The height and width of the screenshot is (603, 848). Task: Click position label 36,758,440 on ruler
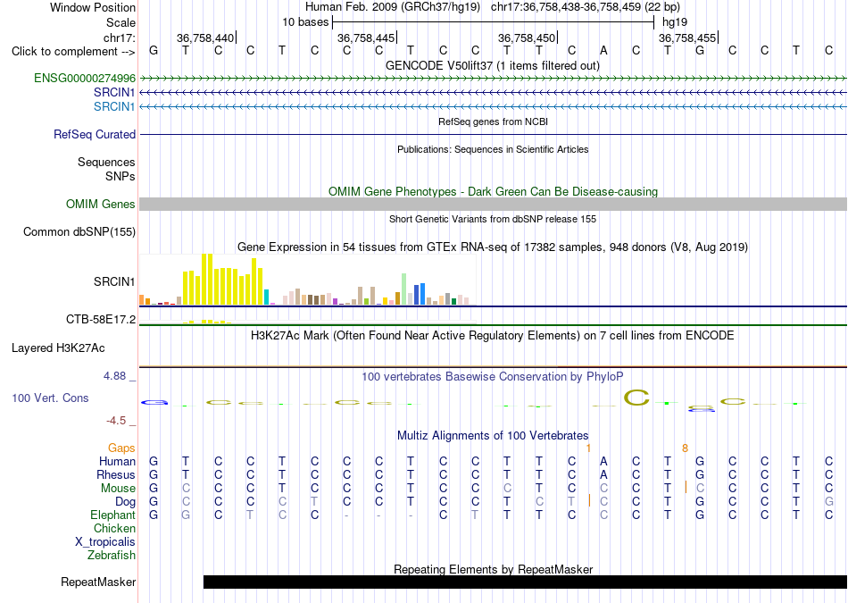click(205, 38)
